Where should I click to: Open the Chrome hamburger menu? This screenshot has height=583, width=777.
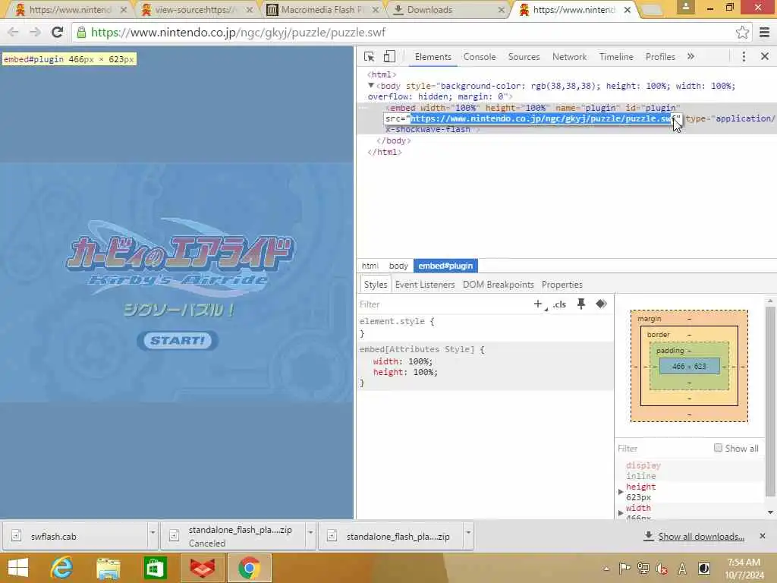tap(765, 33)
